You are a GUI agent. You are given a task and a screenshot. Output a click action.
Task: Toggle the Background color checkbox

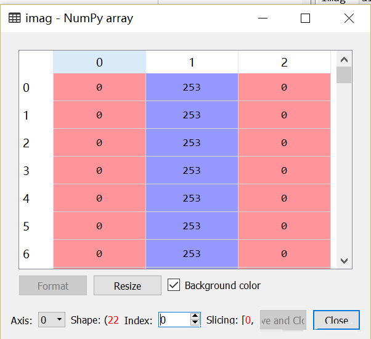tap(174, 285)
